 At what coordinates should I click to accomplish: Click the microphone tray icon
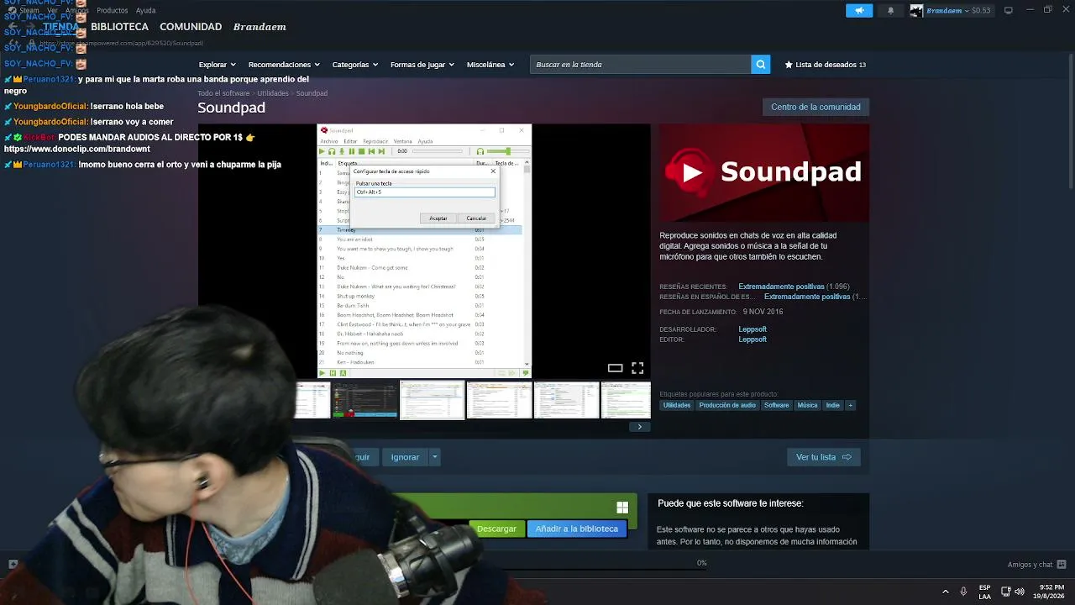[x=963, y=592]
